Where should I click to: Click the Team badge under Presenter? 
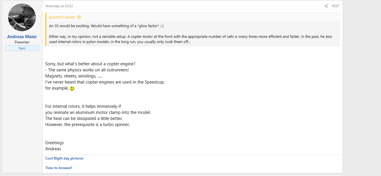(x=22, y=48)
